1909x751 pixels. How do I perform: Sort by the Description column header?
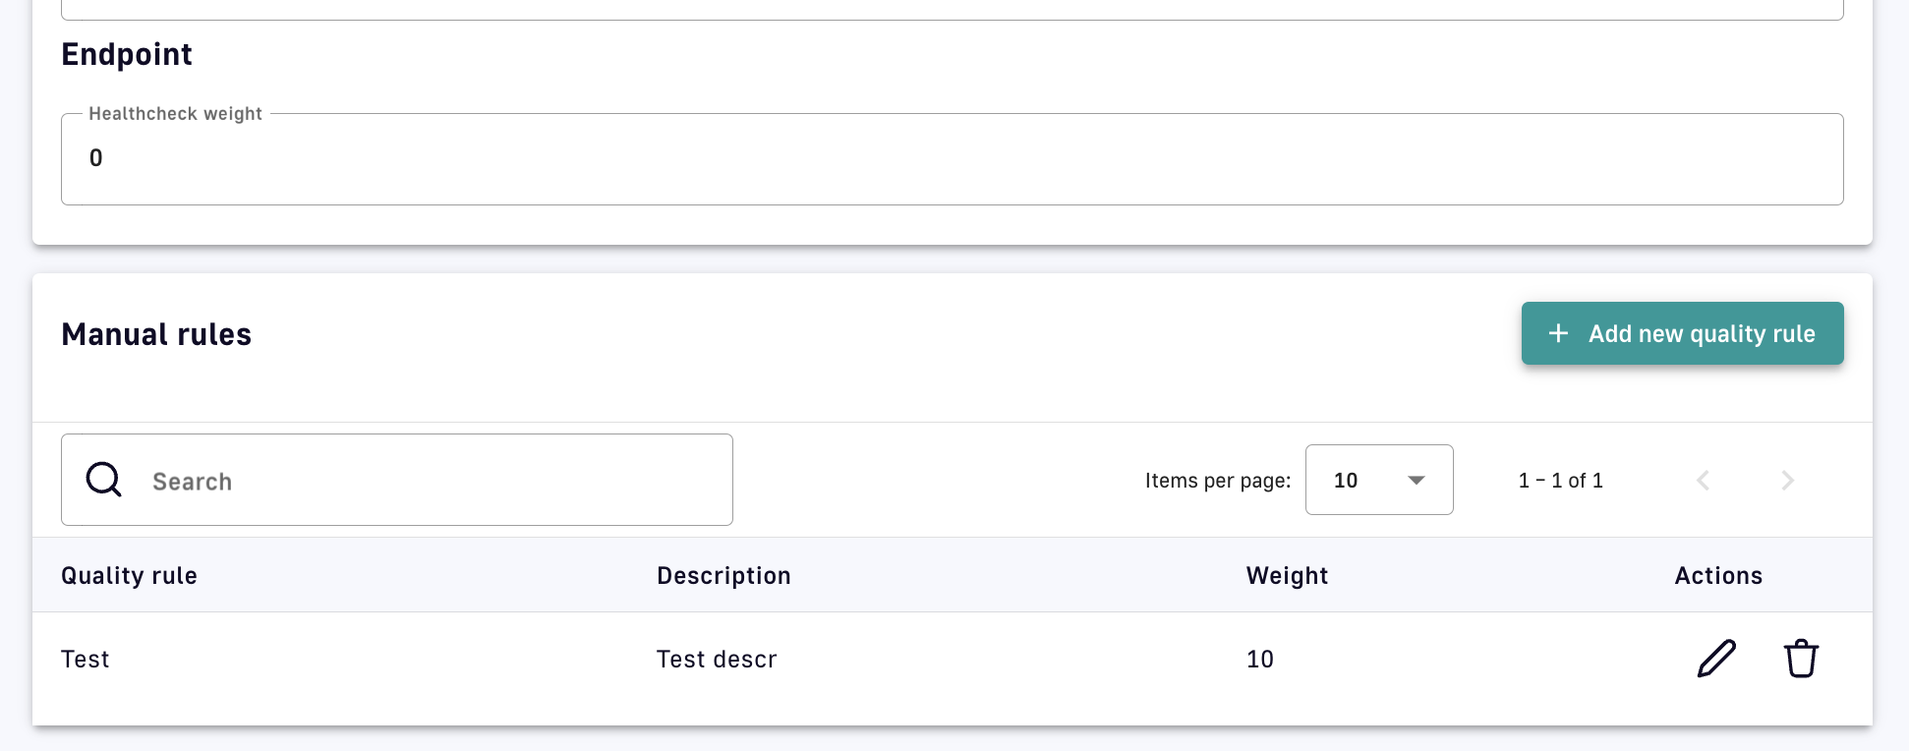tap(723, 575)
